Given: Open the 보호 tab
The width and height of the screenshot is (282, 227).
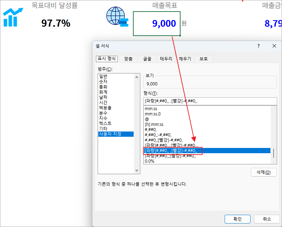Looking at the screenshot, I should point(204,59).
